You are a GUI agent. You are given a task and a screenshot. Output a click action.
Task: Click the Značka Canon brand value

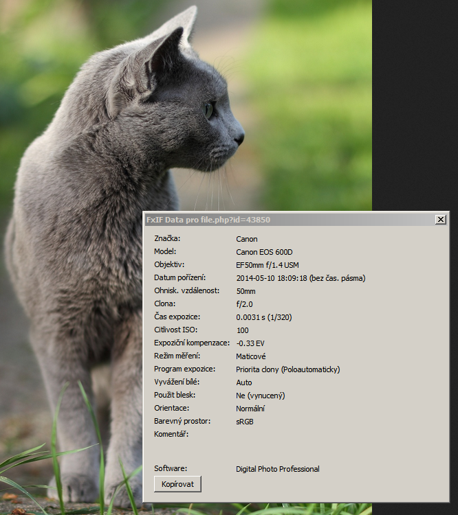pyautogui.click(x=246, y=239)
